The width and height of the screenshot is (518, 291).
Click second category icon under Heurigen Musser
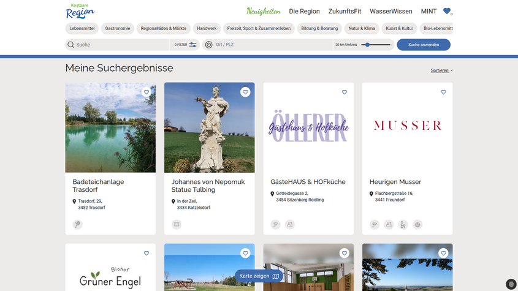pos(389,225)
